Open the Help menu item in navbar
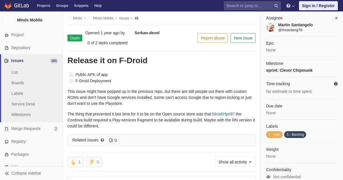This screenshot has width=343, height=180. (98, 6)
